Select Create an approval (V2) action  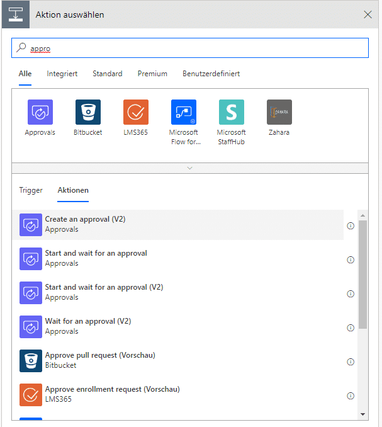pos(178,225)
